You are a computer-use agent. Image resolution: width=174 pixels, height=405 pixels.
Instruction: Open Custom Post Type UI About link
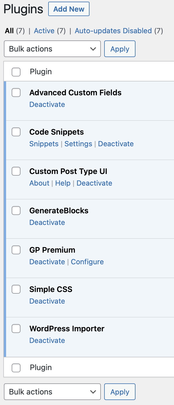[x=39, y=183]
